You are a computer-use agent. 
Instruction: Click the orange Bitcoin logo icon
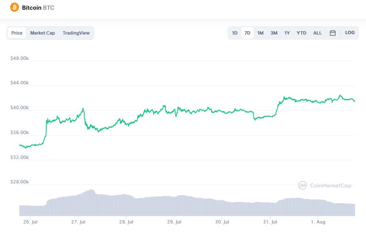tap(15, 8)
